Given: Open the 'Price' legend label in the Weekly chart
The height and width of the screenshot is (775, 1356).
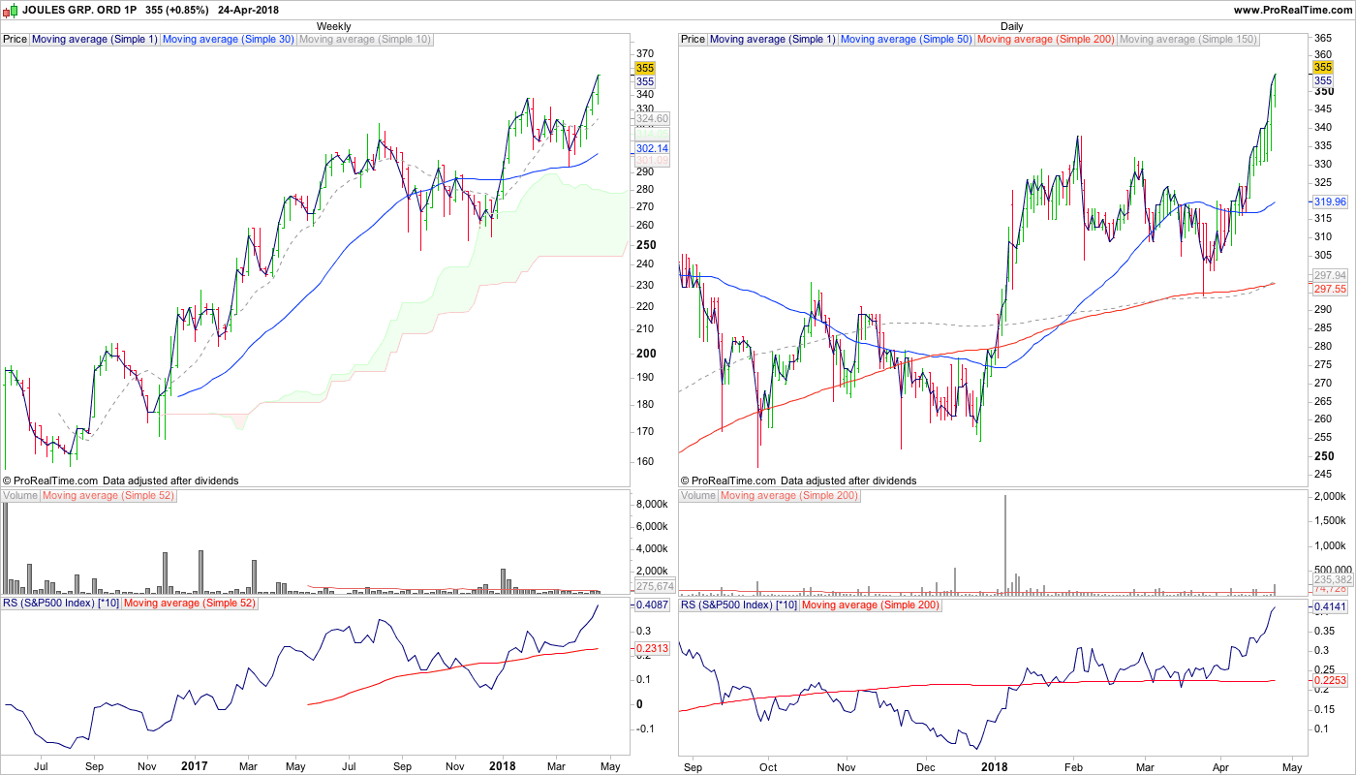Looking at the screenshot, I should click(15, 40).
